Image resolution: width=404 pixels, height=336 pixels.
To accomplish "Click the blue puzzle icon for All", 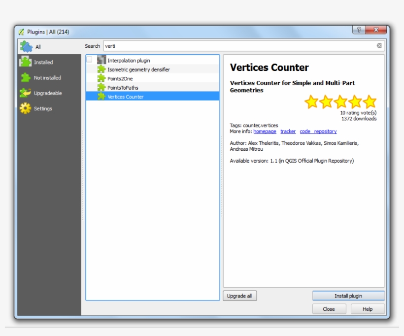I will (26, 47).
